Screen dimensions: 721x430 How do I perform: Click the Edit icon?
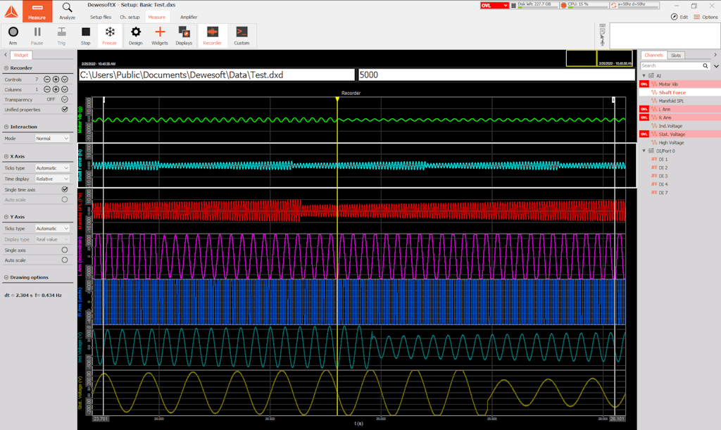click(x=674, y=17)
